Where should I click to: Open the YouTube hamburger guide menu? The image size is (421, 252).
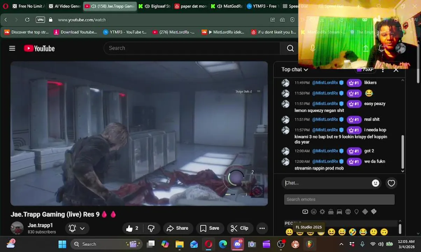[x=12, y=48]
